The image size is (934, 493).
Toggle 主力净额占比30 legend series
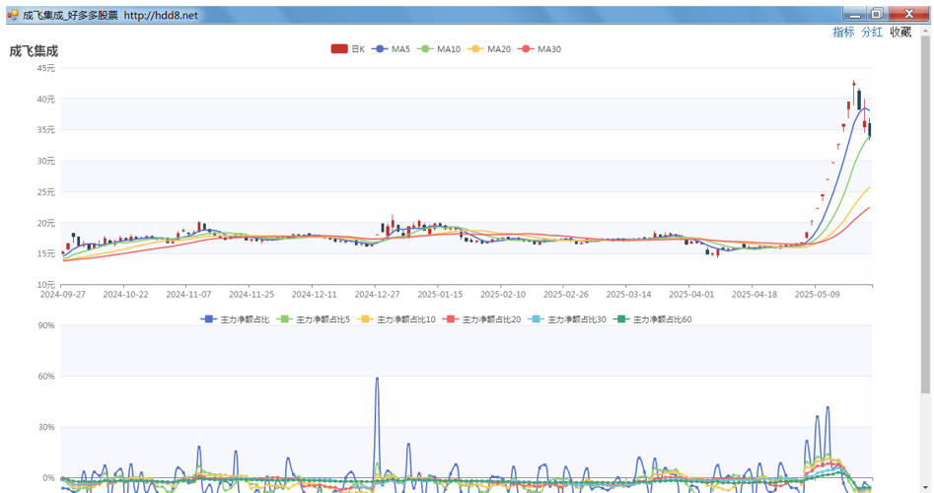coord(566,319)
